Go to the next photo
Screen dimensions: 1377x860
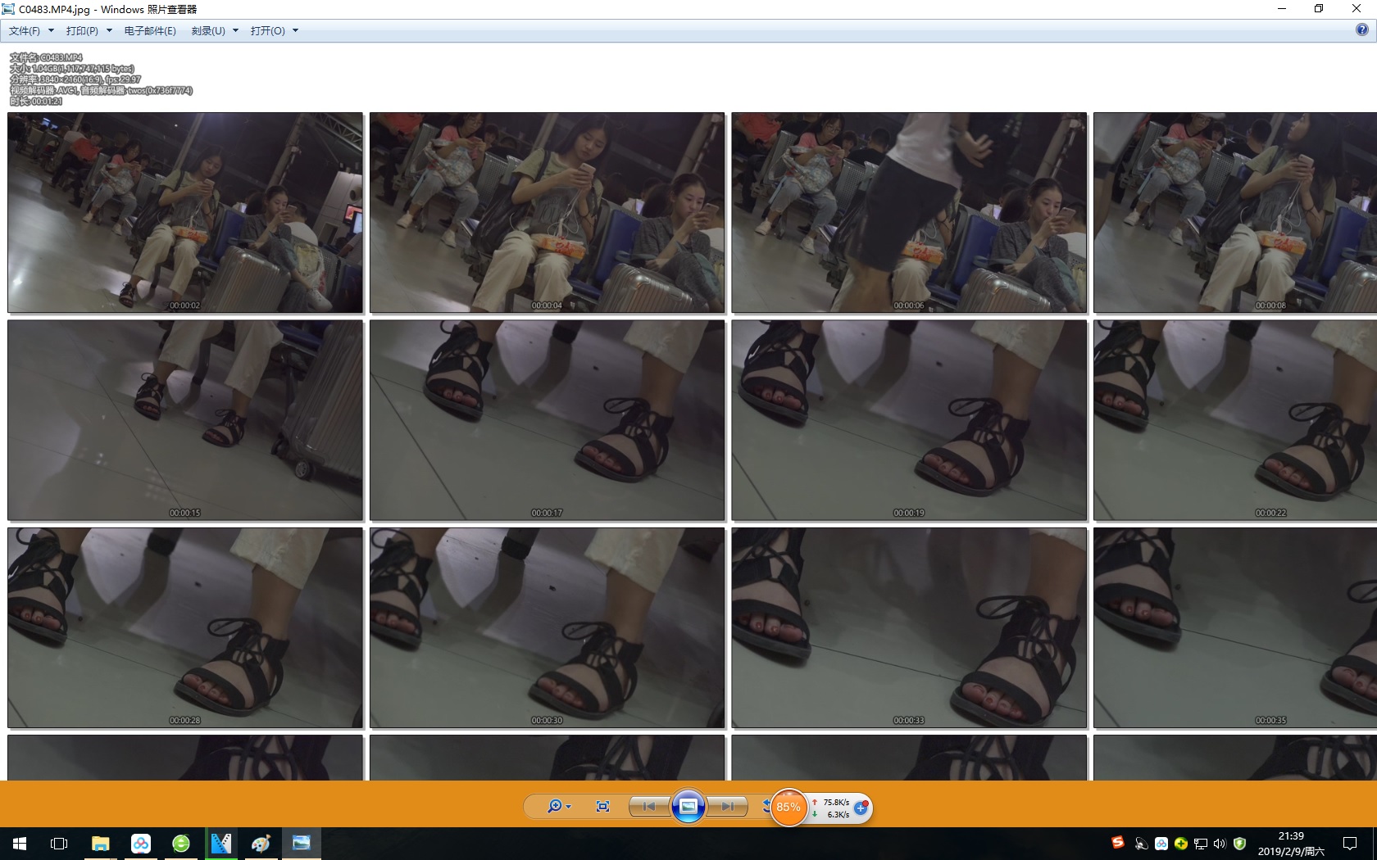pos(728,807)
